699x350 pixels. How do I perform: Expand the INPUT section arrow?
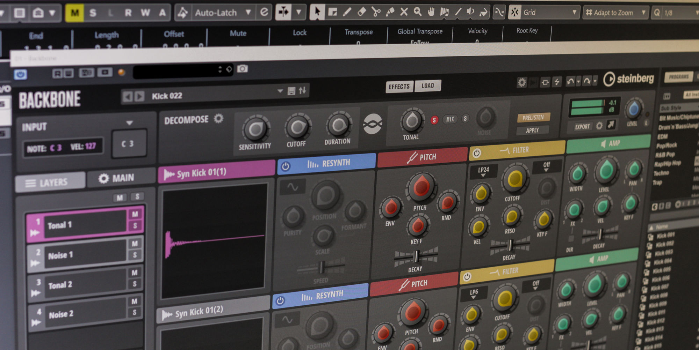tap(130, 123)
